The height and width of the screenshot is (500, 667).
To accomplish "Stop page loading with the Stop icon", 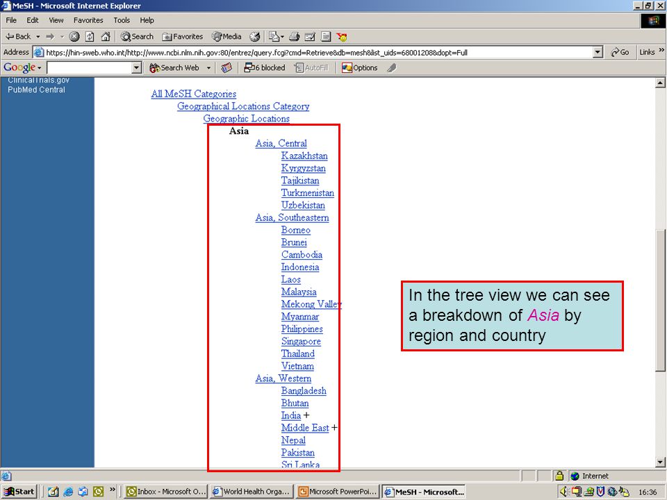I will click(x=74, y=37).
